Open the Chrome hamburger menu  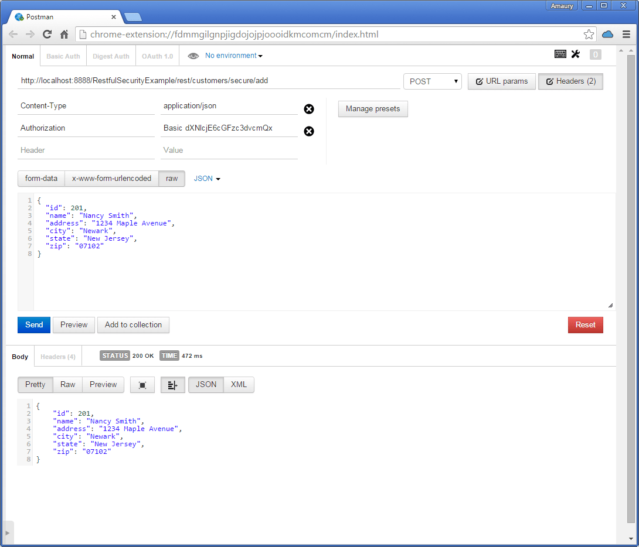(x=626, y=34)
